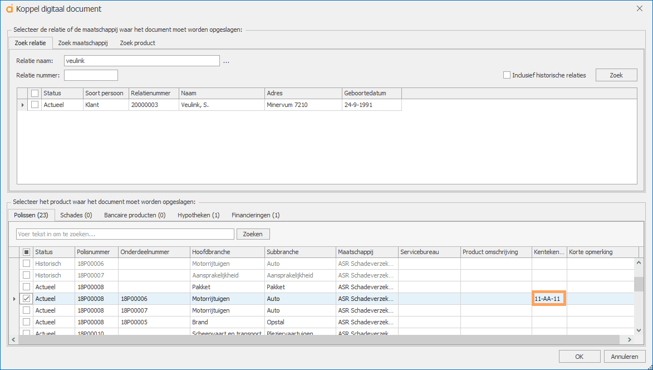653x370 pixels.
Task: Sort policies by the Onderdeelnummer column
Action: [x=154, y=252]
